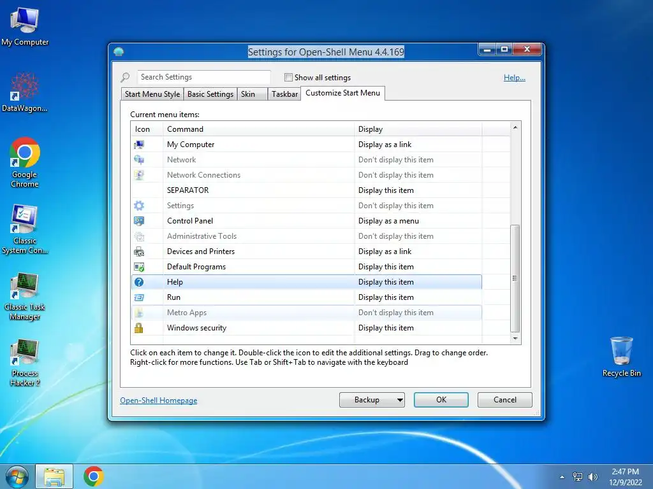Select Process Hacker 2 desktop shortcut
The image size is (653, 489).
(25, 362)
